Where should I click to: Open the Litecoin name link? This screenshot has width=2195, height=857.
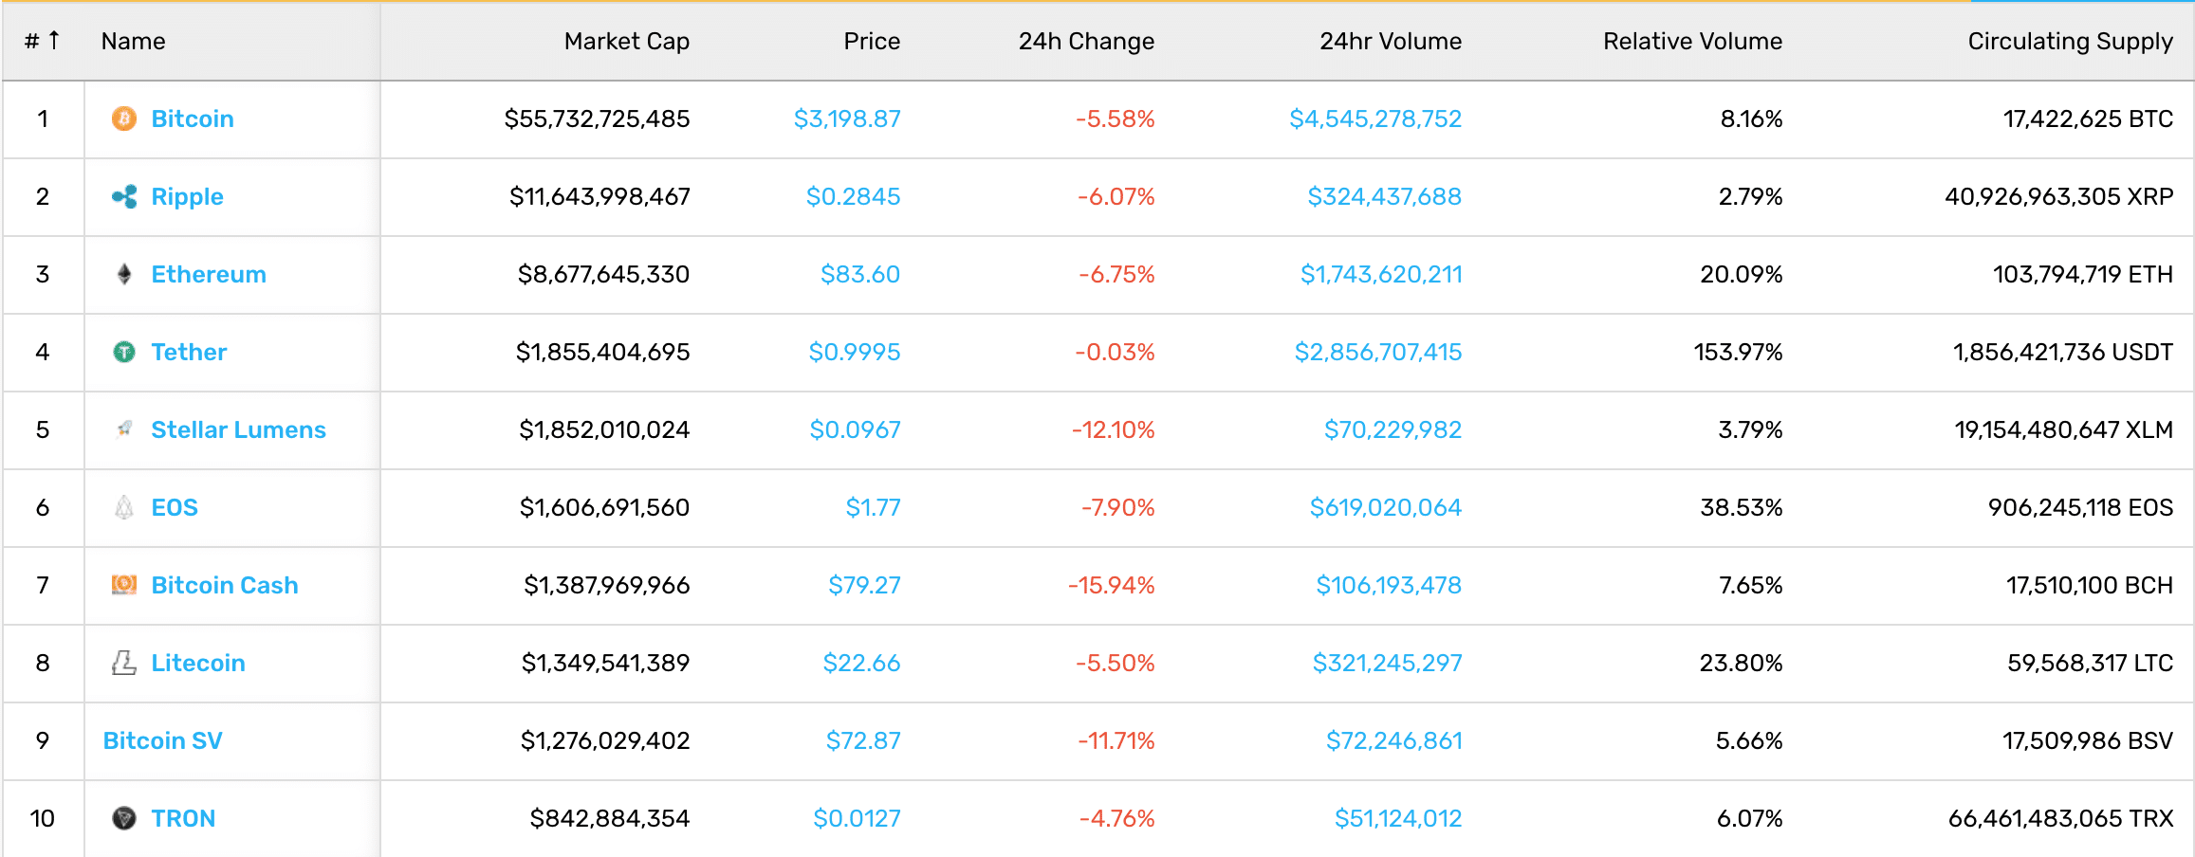coord(198,663)
